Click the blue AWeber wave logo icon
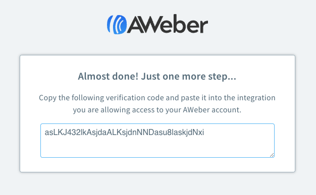The image size is (316, 195). click(117, 25)
